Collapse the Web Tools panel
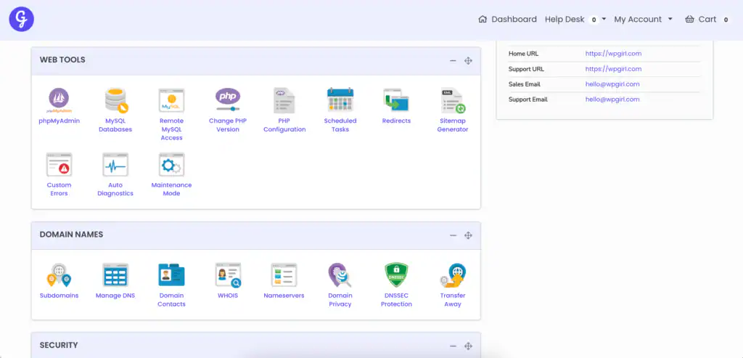 point(453,61)
